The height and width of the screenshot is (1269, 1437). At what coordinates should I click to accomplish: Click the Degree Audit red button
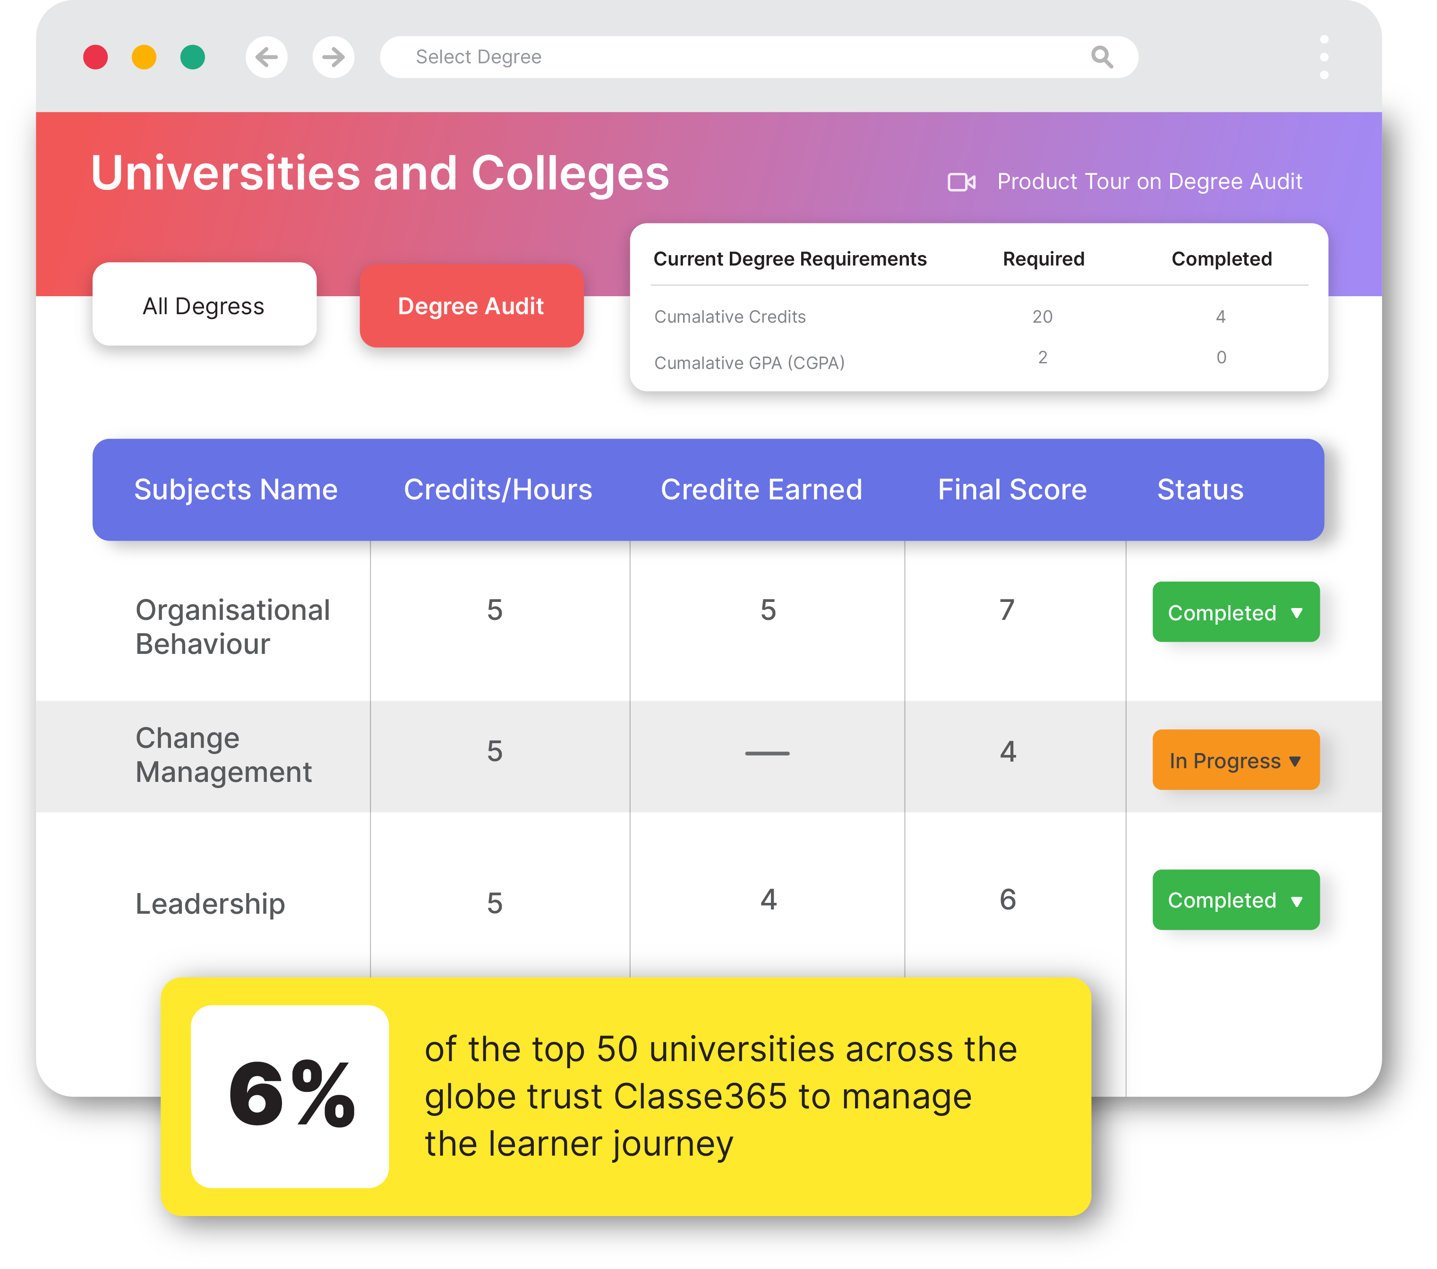click(471, 306)
